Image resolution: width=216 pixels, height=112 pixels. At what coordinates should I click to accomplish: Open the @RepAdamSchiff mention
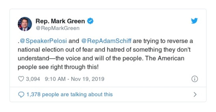click(x=106, y=42)
